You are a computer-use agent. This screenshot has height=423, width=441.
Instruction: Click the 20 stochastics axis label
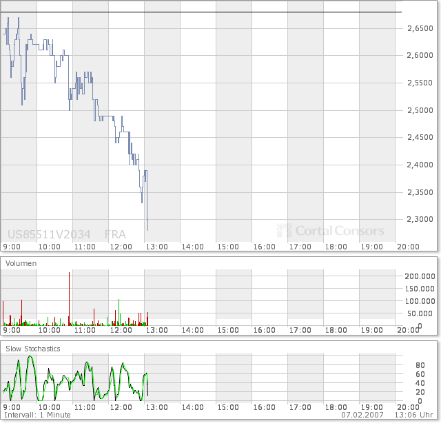pyautogui.click(x=420, y=393)
